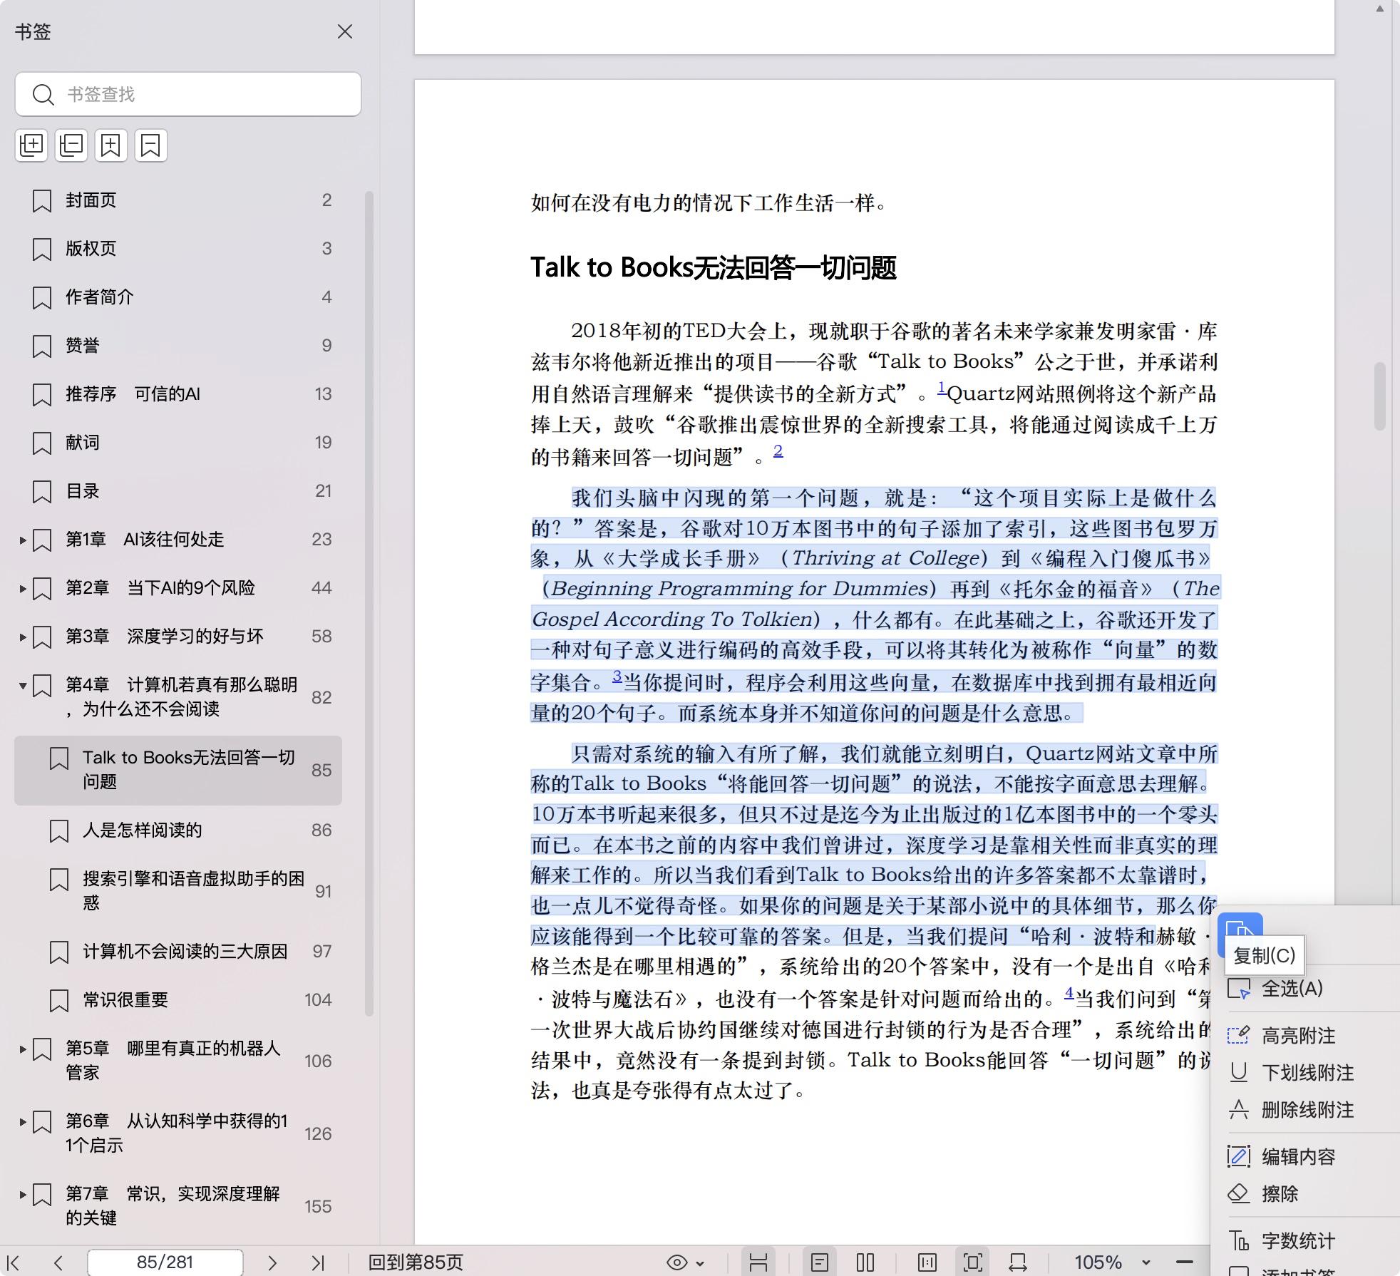1400x1276 pixels.
Task: Click the Talk to Books无法回答一切问题 heading
Action: pos(714,268)
